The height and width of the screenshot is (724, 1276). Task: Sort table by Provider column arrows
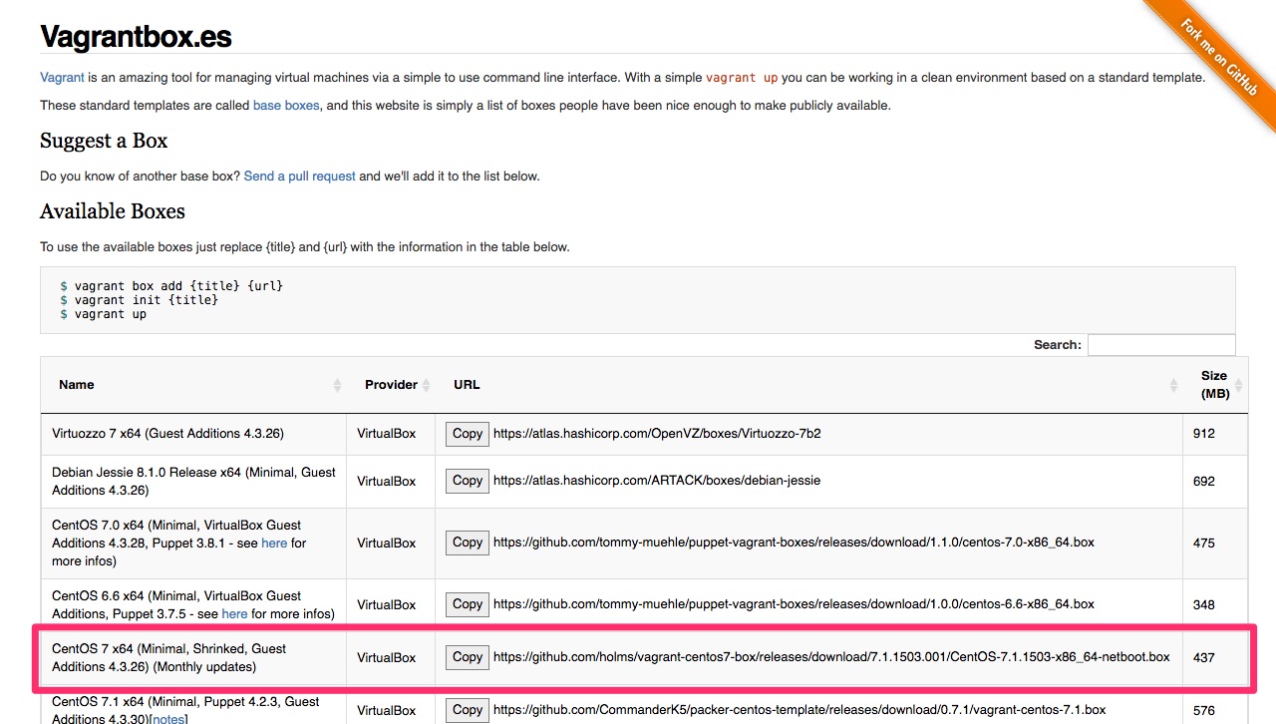(426, 386)
